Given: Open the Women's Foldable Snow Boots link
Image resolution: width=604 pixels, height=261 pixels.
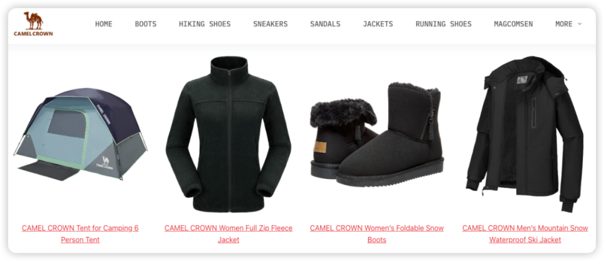Looking at the screenshot, I should point(377,234).
